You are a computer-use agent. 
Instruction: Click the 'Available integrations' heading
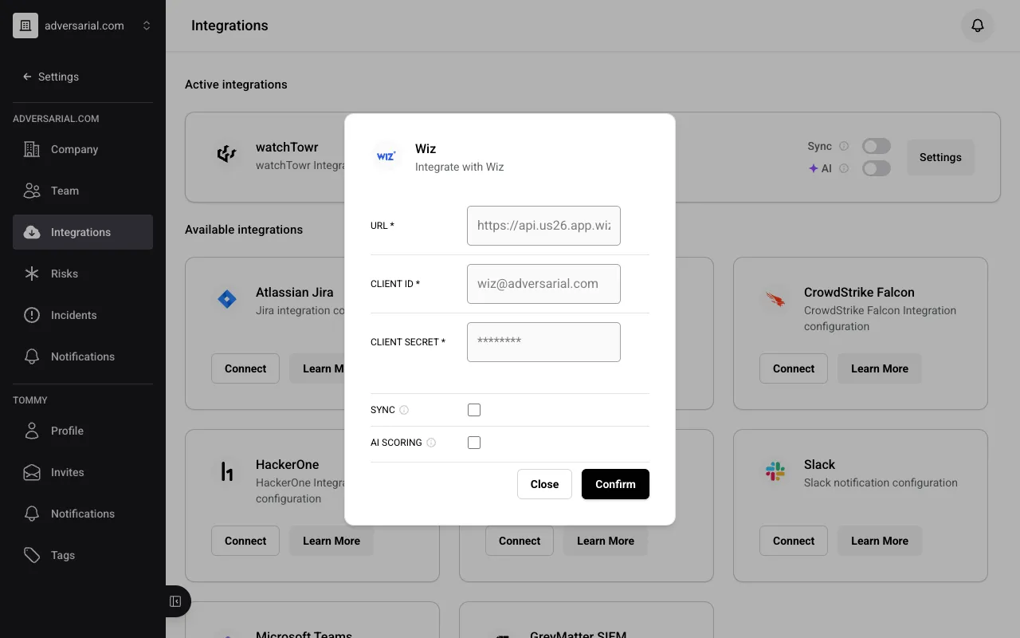[244, 230]
